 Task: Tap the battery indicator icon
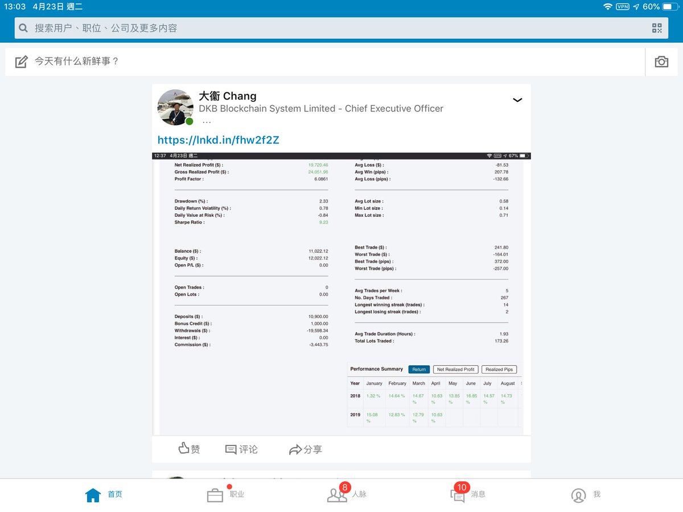tap(670, 7)
